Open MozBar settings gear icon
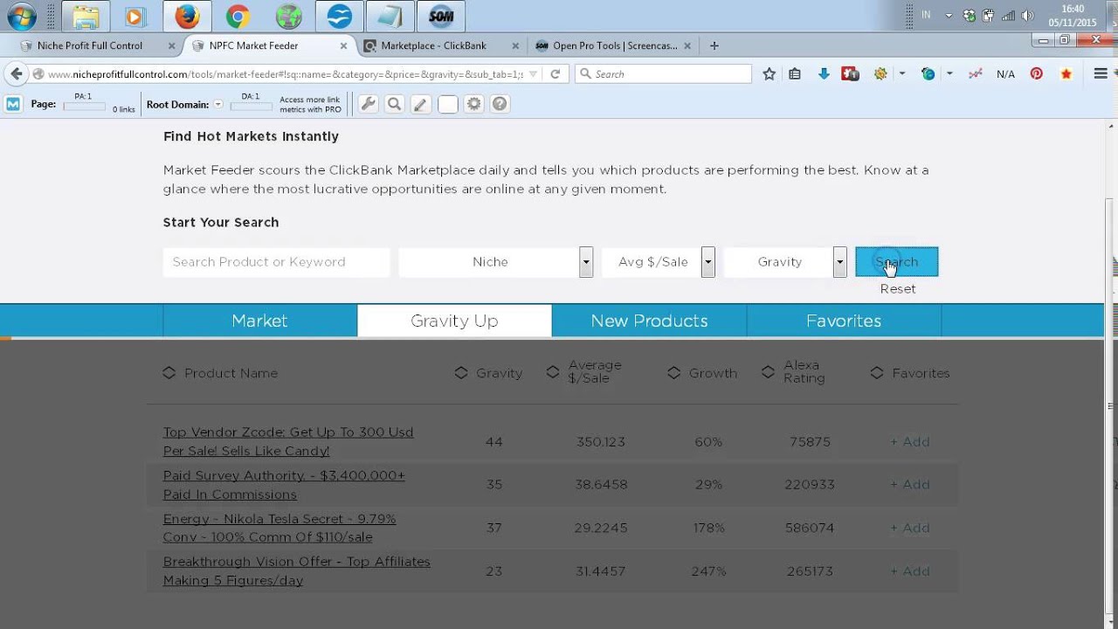This screenshot has width=1118, height=629. 473,104
